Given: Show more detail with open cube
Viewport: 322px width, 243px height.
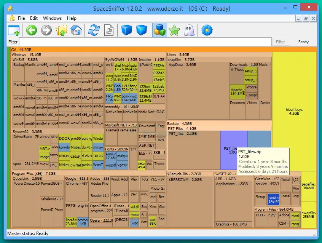Looking at the screenshot, I should pos(142,30).
